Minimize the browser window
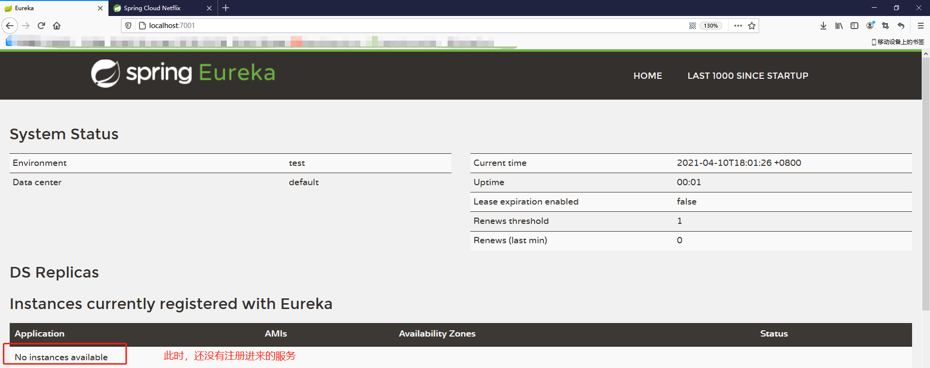The image size is (930, 368). pyautogui.click(x=874, y=8)
